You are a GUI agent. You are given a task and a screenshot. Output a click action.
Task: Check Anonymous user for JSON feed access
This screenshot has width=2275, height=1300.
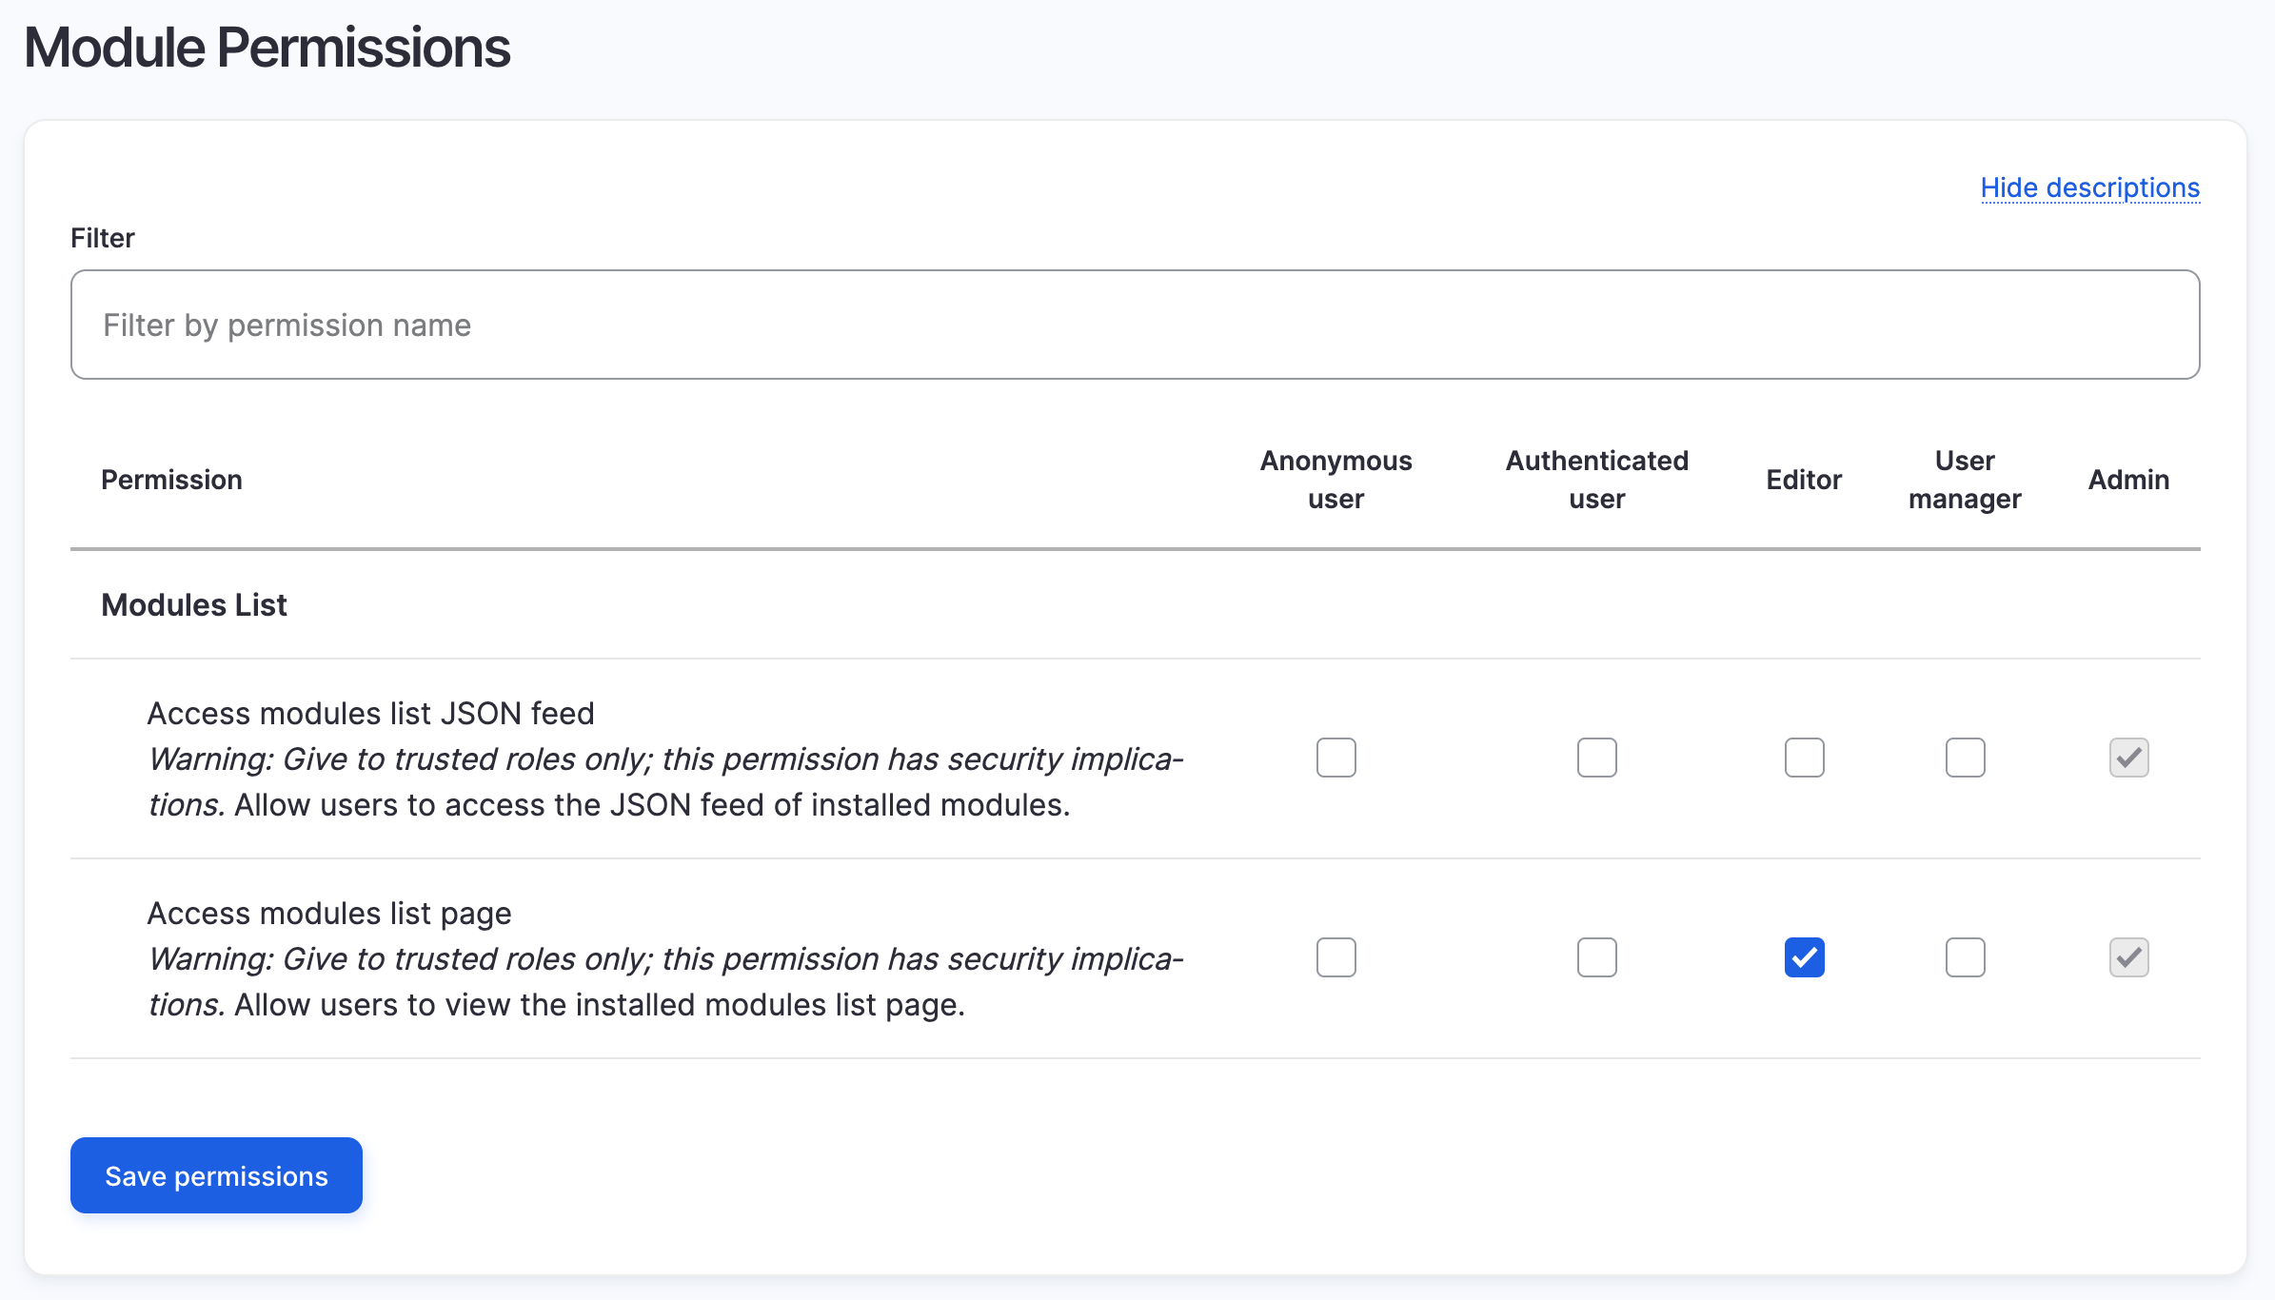pos(1335,758)
